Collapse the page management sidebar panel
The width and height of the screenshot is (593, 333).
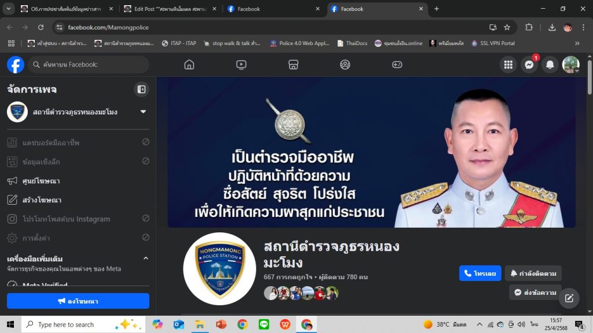(141, 89)
